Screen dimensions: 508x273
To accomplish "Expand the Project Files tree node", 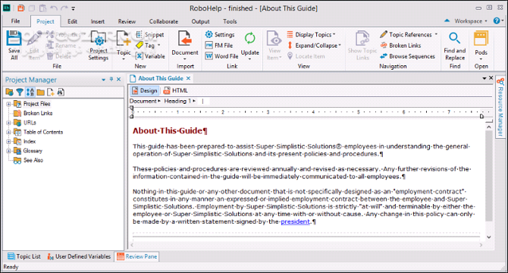I will click(x=8, y=104).
